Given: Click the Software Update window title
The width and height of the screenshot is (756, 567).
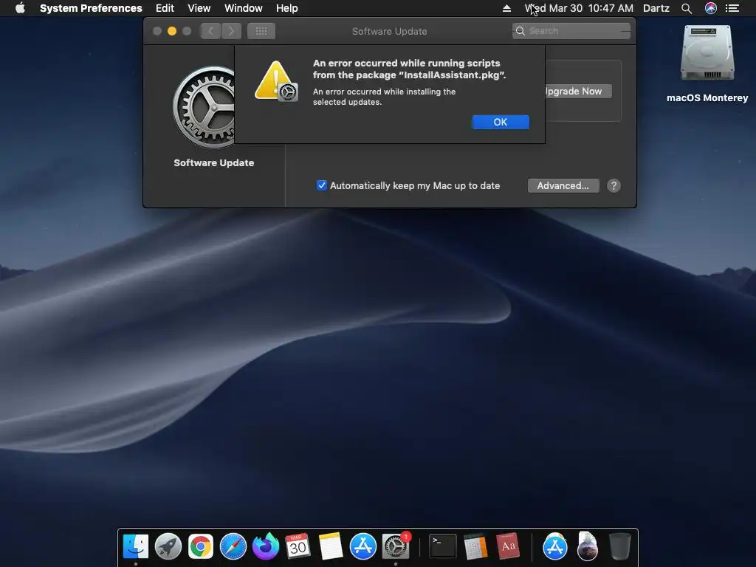Looking at the screenshot, I should point(389,31).
